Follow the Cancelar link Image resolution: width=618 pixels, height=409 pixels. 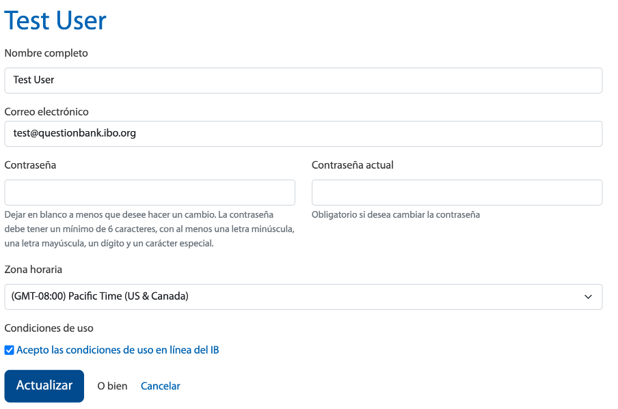[161, 386]
